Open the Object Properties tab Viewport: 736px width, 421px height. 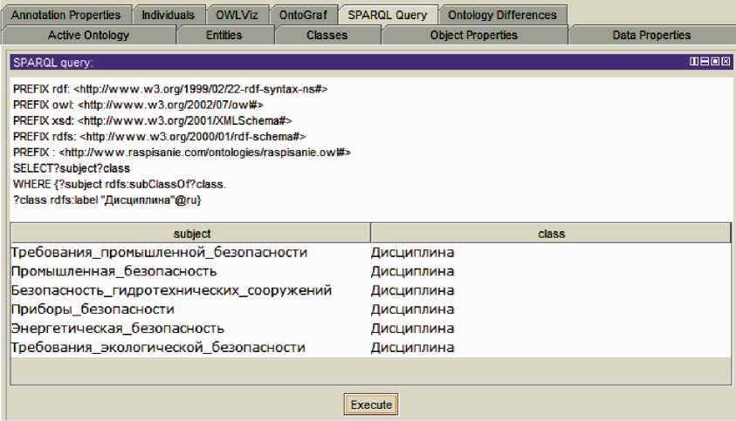[473, 35]
